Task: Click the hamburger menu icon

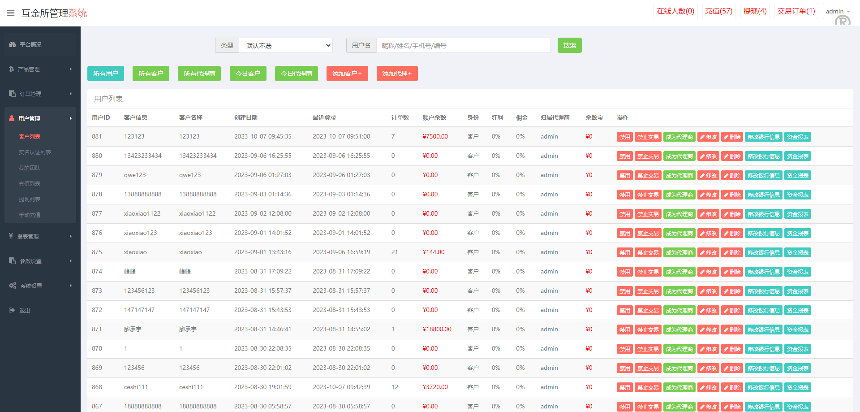Action: point(11,13)
